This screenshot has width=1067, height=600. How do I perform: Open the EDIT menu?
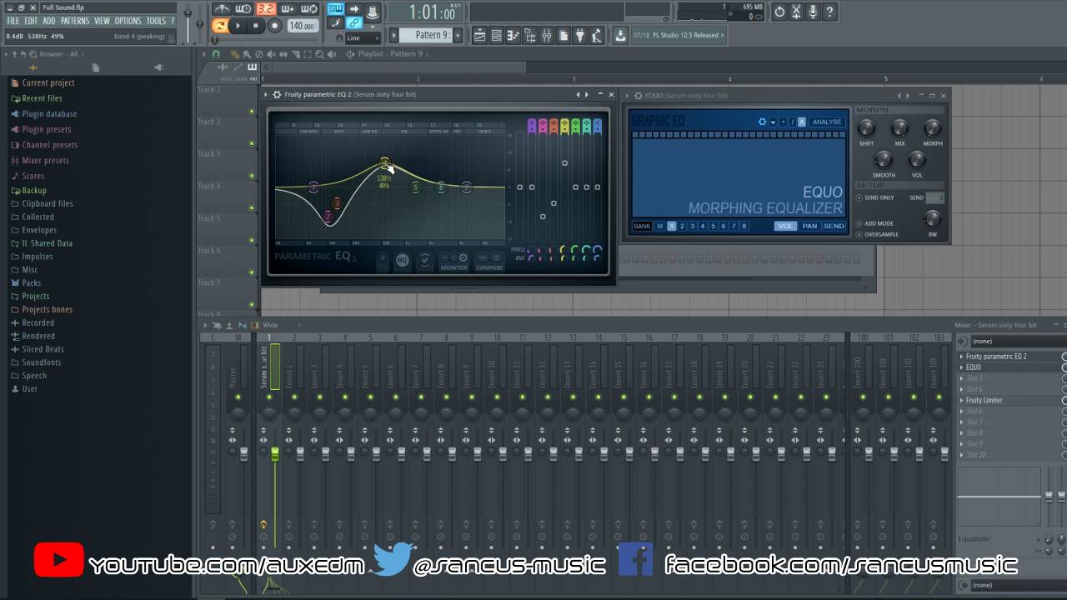click(x=31, y=21)
